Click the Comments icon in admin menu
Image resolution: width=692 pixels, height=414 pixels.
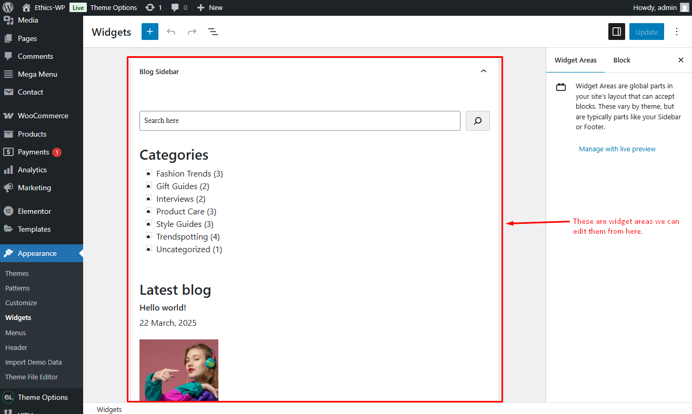point(8,56)
